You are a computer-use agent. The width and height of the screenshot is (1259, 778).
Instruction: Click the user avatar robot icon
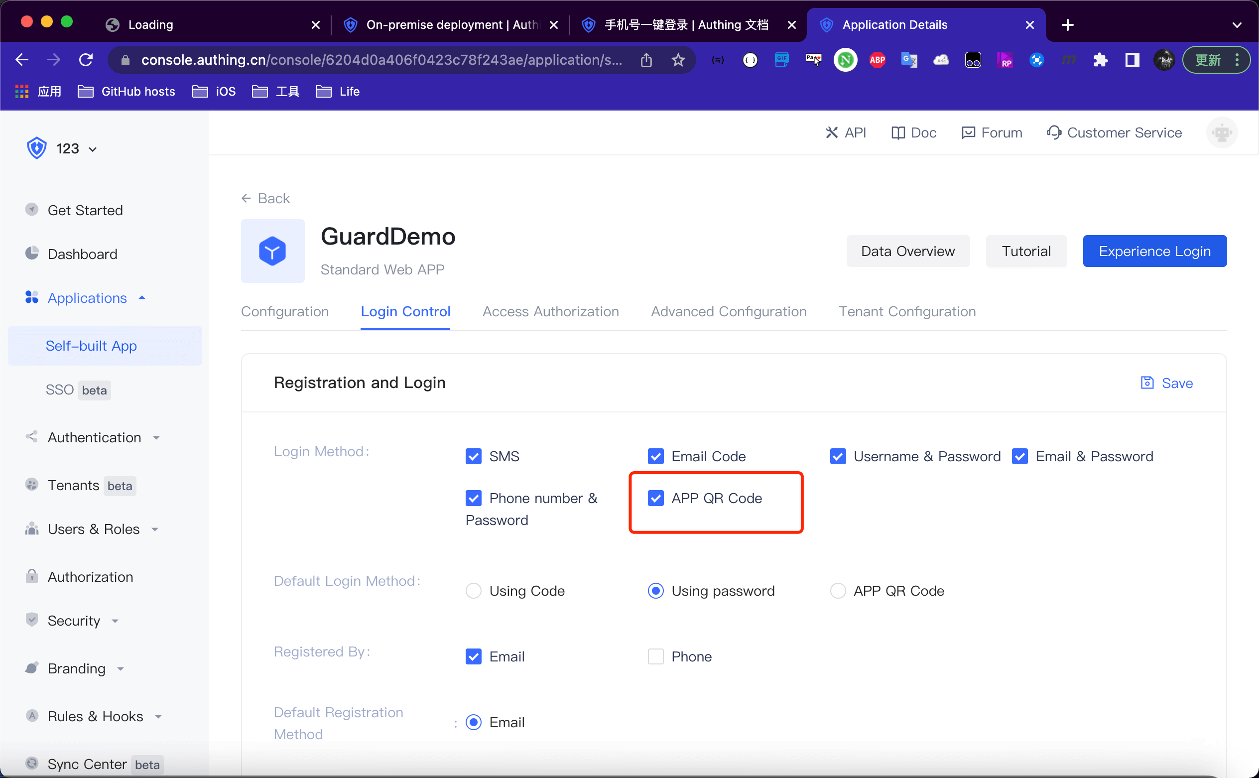[x=1222, y=133]
